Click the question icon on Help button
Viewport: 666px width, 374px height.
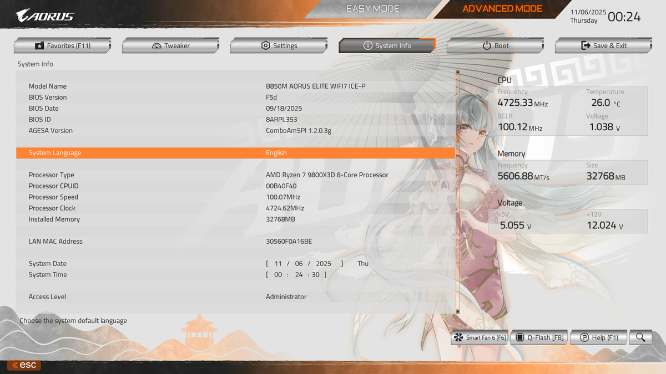[584, 337]
